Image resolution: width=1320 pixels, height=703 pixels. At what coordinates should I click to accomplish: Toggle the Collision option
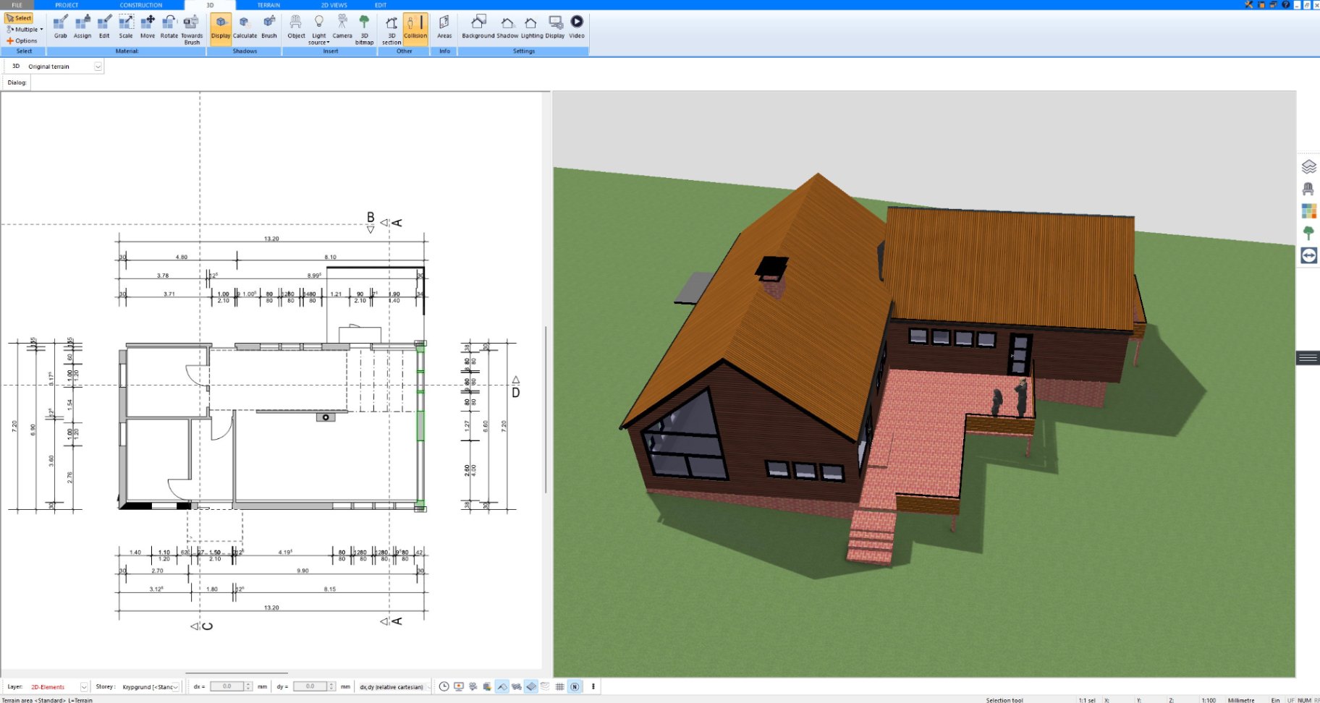click(x=415, y=29)
